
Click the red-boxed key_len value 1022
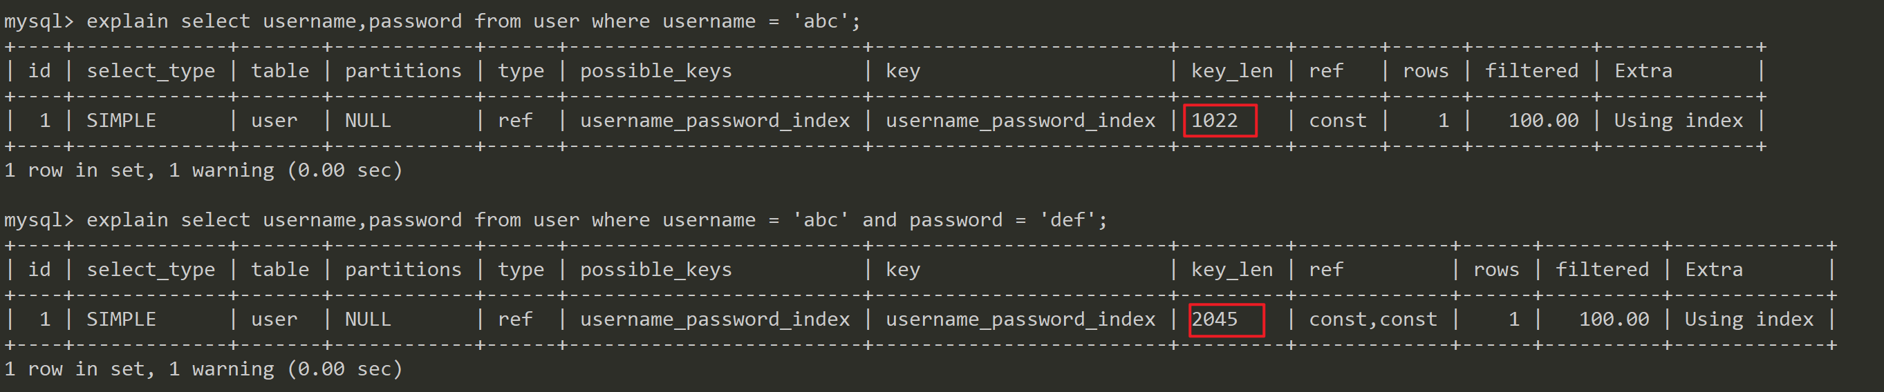click(1215, 121)
